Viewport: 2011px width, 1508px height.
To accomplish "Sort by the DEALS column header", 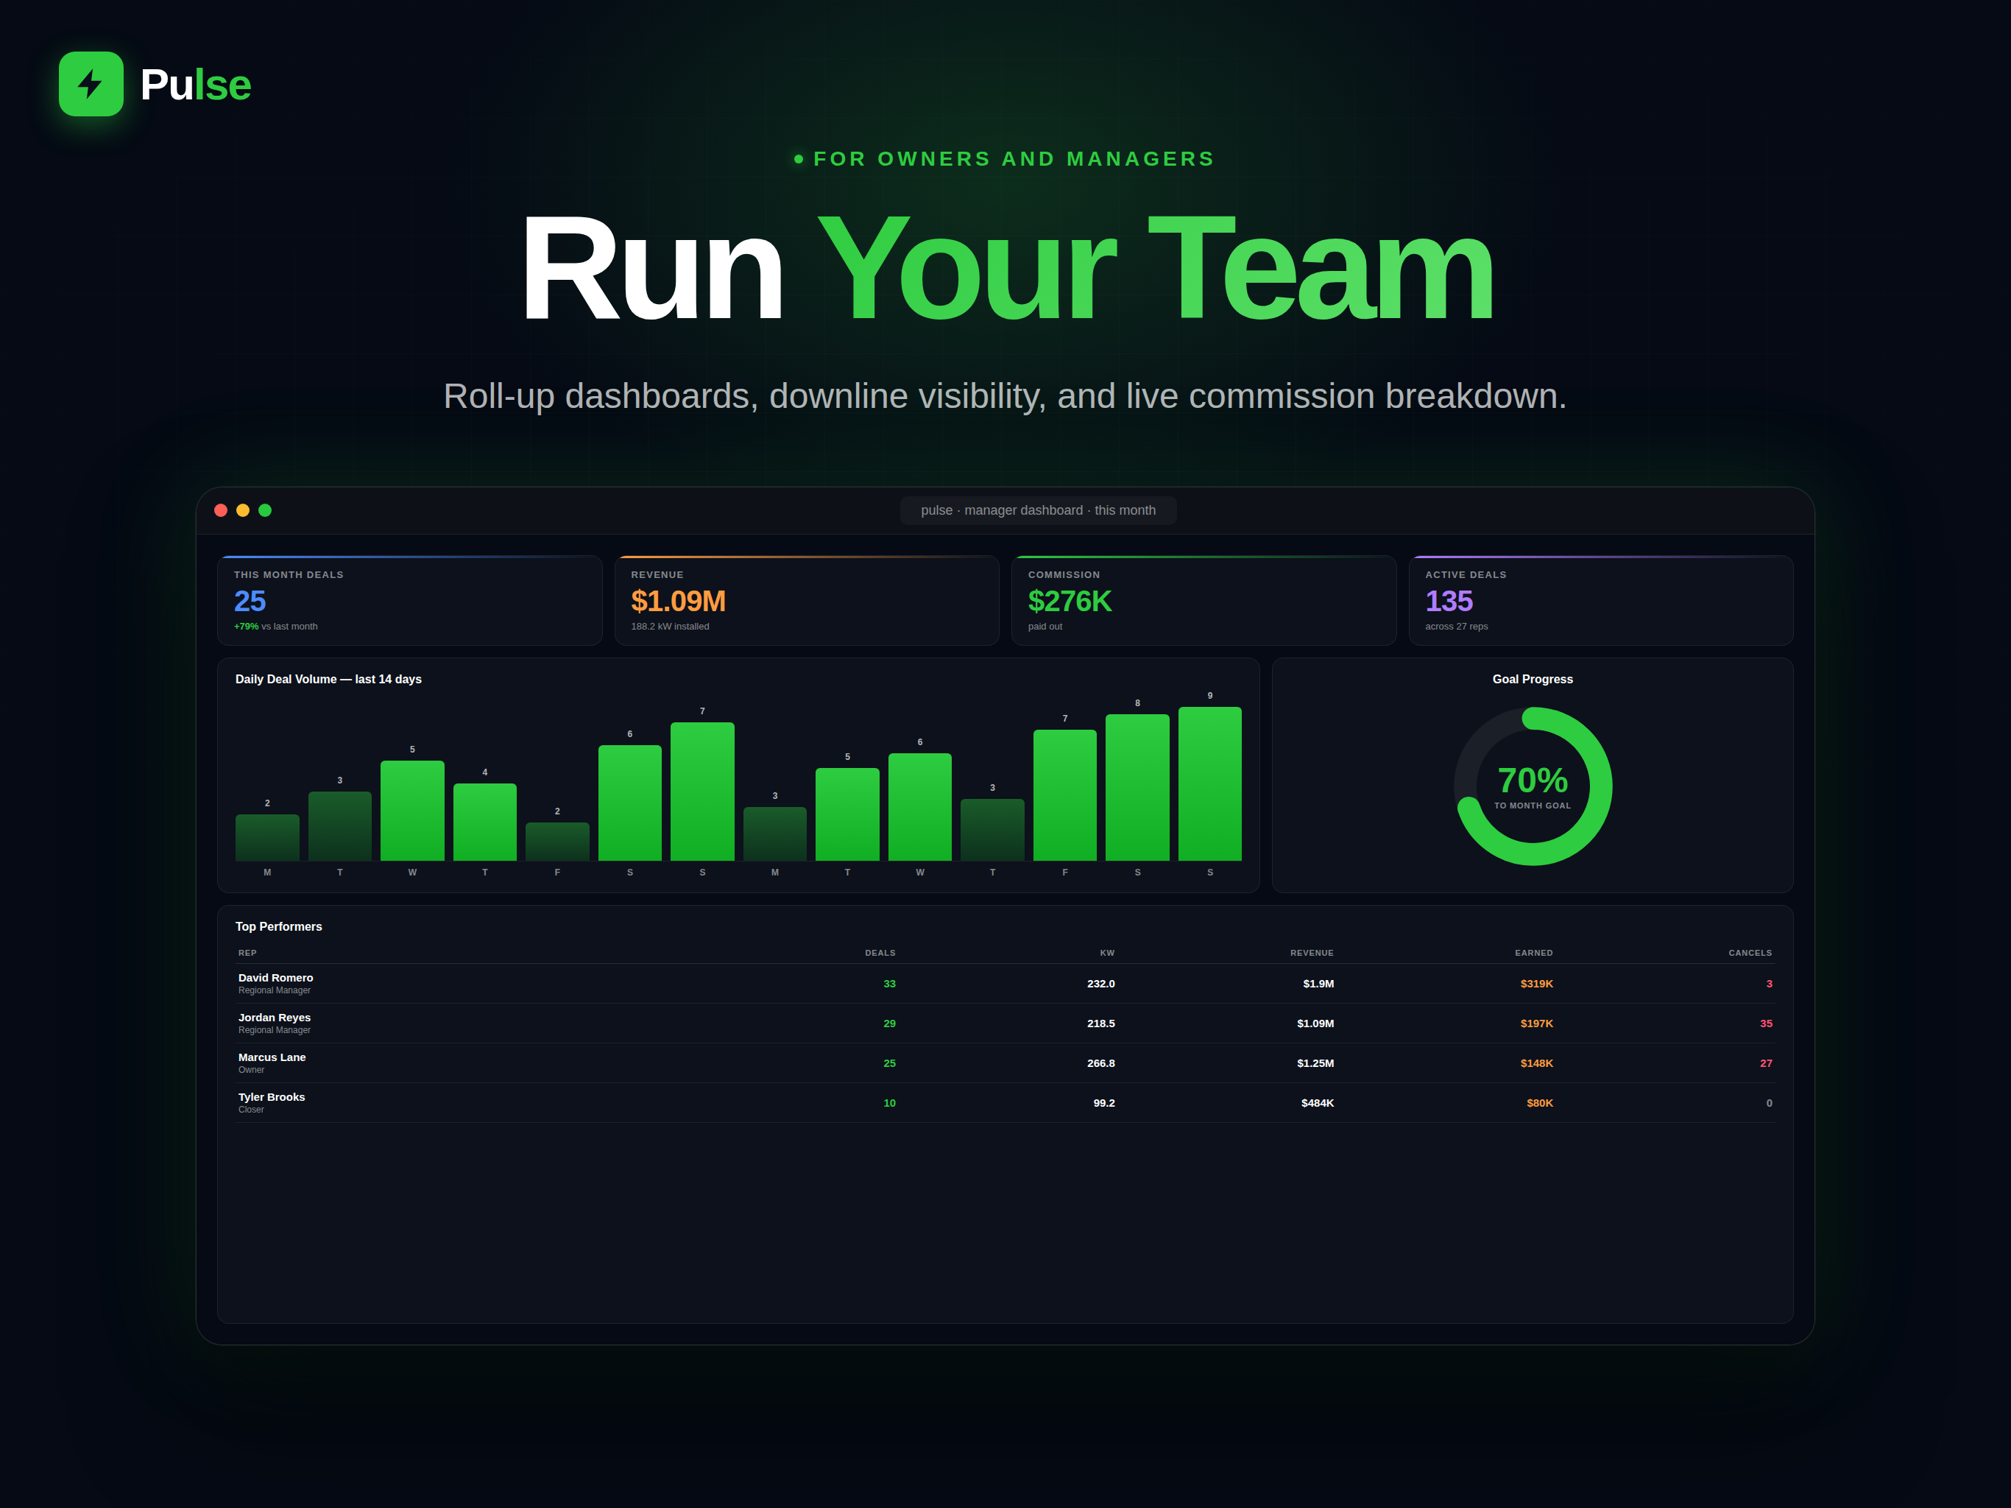I will pos(880,954).
